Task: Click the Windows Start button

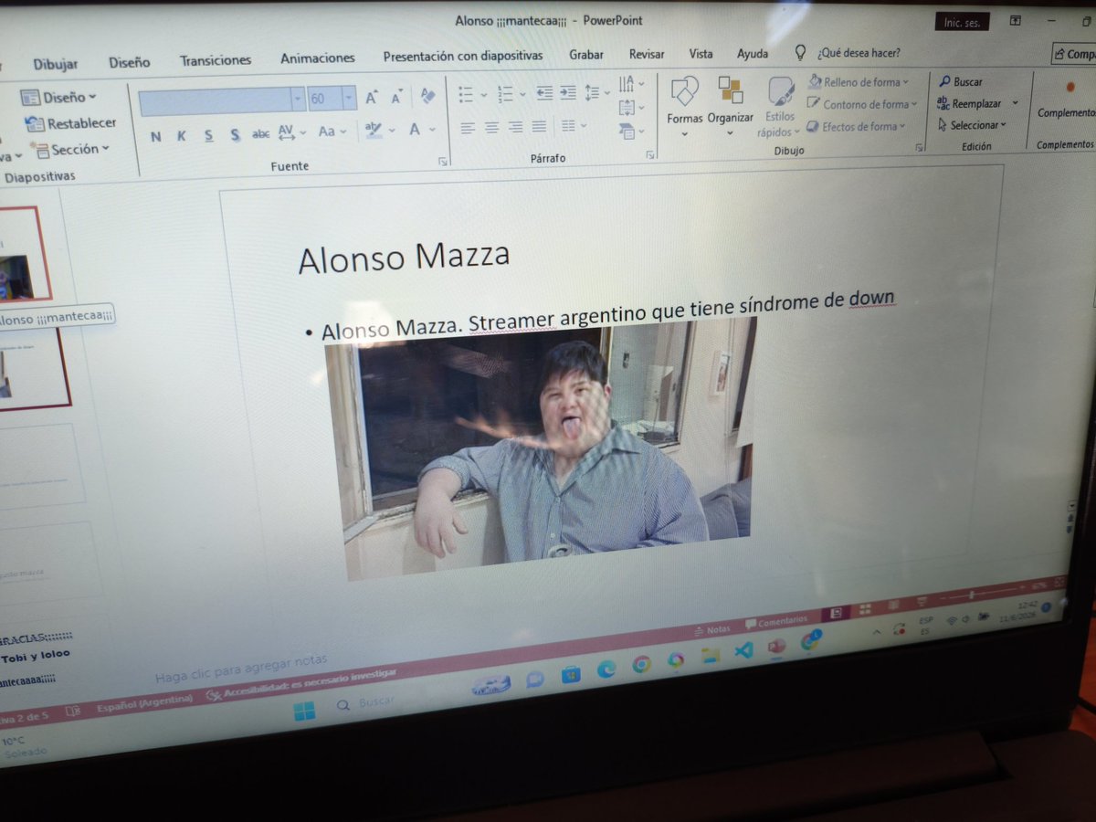Action: [304, 711]
